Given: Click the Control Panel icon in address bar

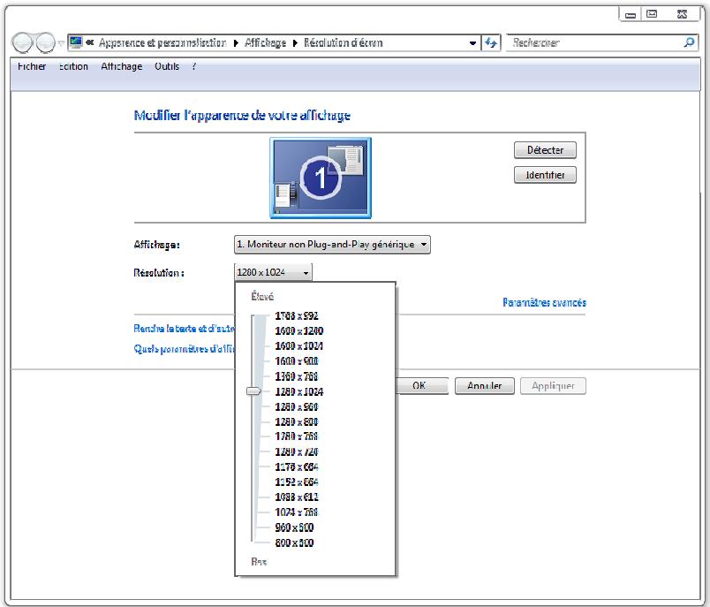Looking at the screenshot, I should point(76,42).
